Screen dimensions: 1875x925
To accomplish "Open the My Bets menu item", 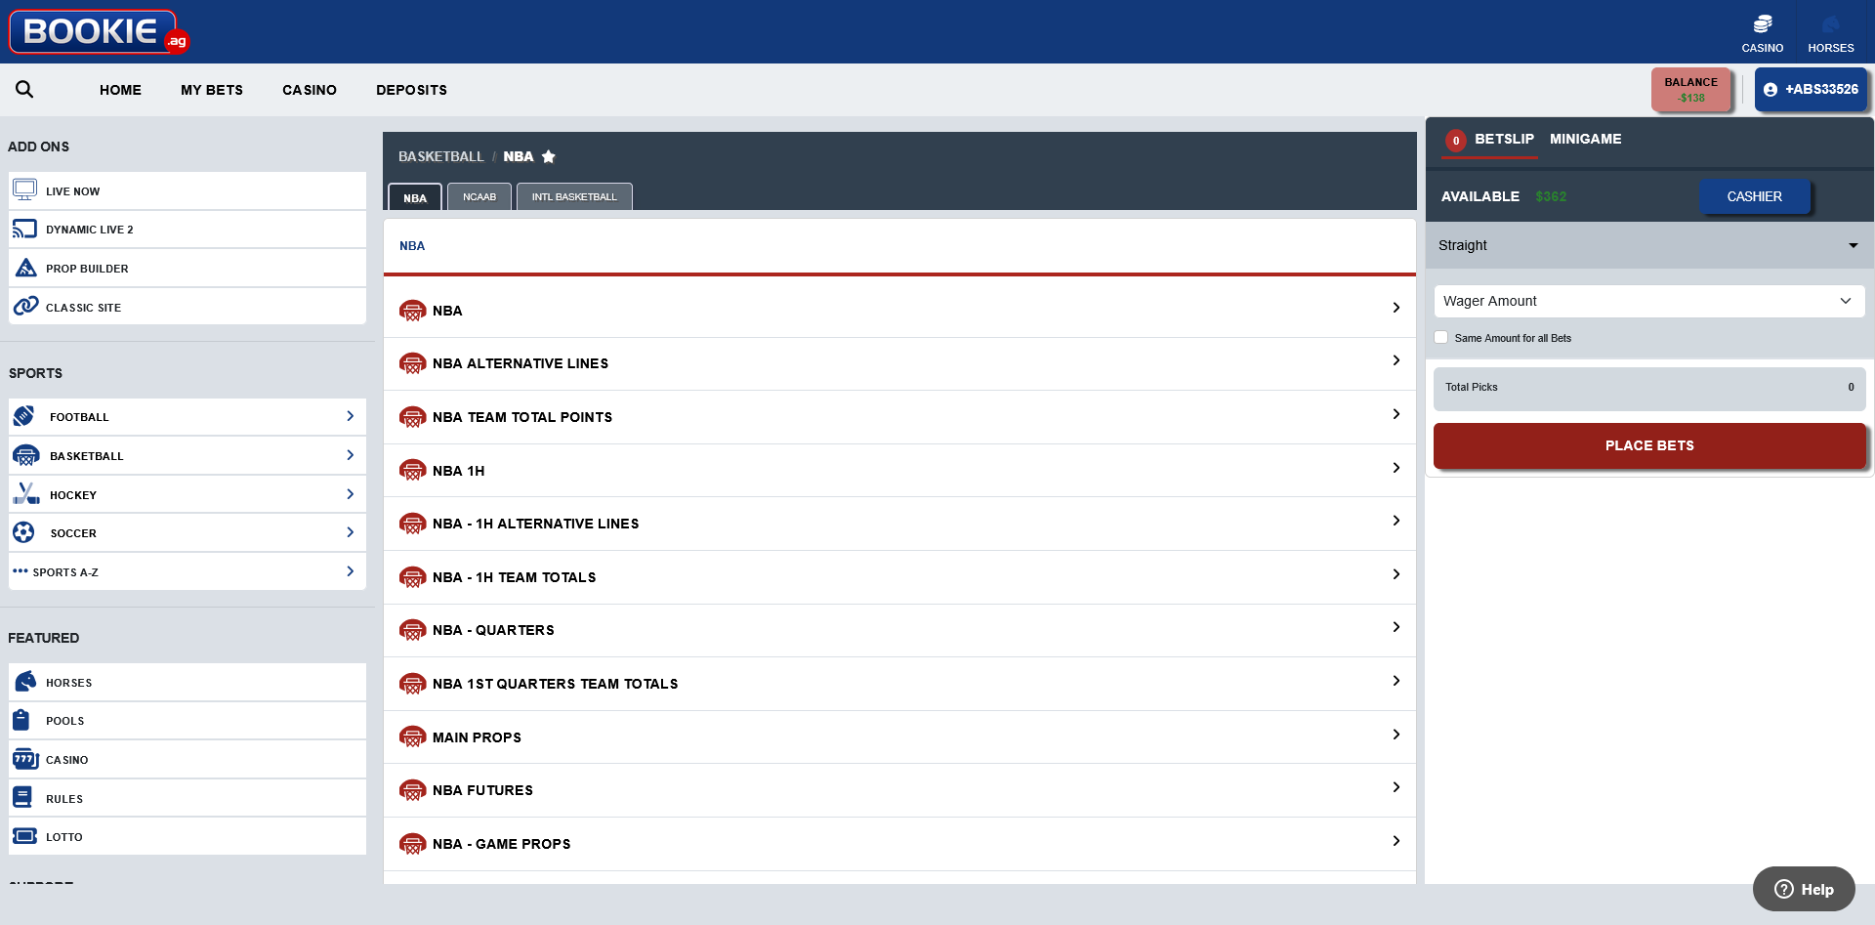I will click(x=211, y=90).
